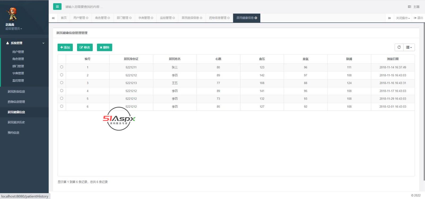Click the user avatar image in sidebar
Screen dimensions: 425x199
click(x=12, y=14)
